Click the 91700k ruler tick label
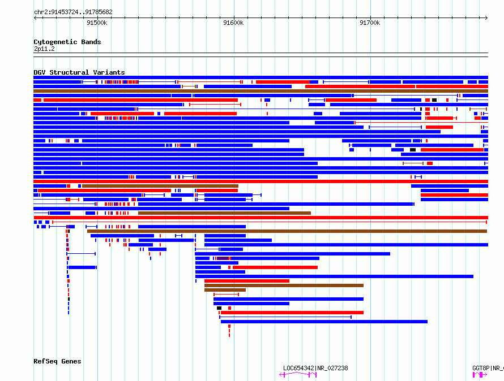Viewport: 504px width, 381px height. [370, 23]
